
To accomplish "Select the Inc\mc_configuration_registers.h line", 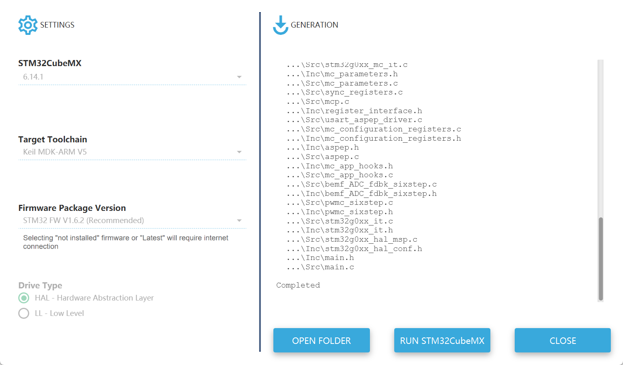I will tap(374, 139).
